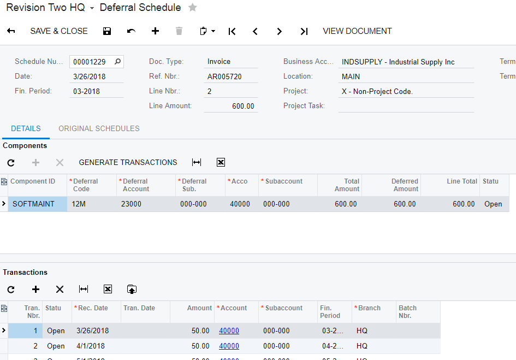Fit columns in the Components grid
The image size is (516, 360).
[x=197, y=162]
